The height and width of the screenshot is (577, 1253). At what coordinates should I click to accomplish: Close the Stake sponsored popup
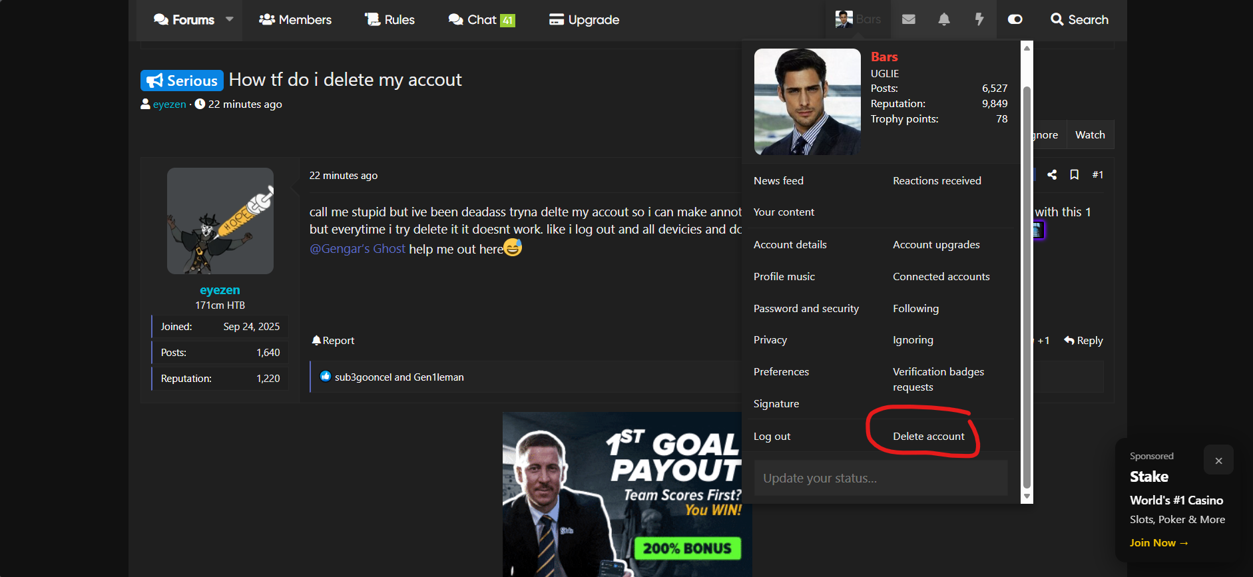coord(1218,461)
